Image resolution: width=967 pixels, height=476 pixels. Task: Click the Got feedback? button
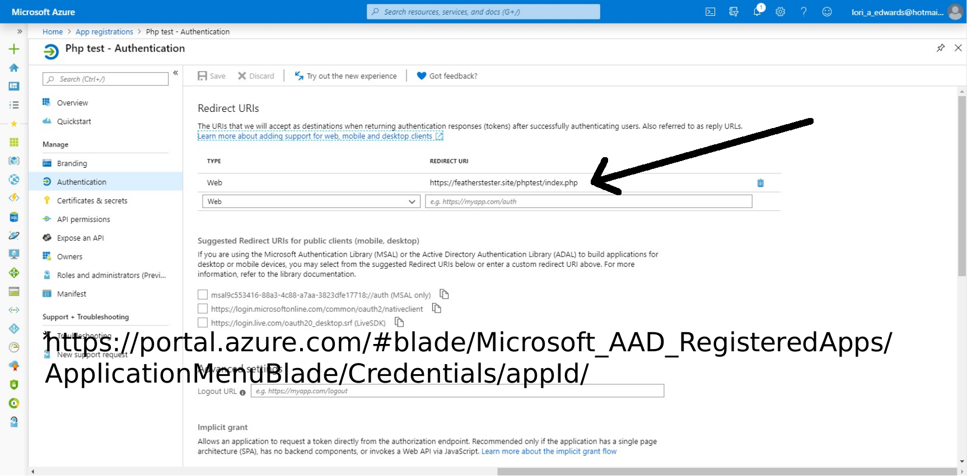[447, 76]
